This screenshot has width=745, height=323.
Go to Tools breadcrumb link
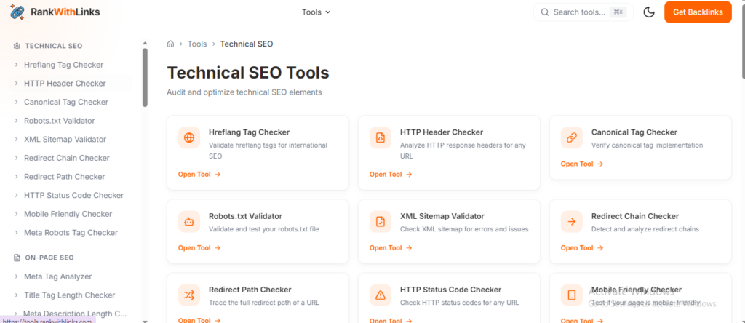pos(197,44)
